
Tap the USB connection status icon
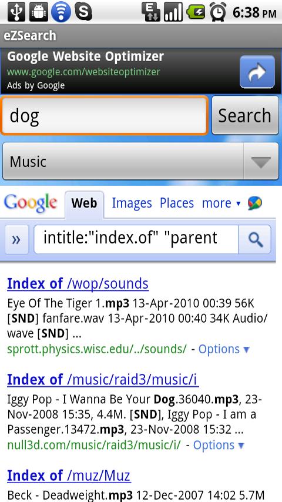(16, 12)
